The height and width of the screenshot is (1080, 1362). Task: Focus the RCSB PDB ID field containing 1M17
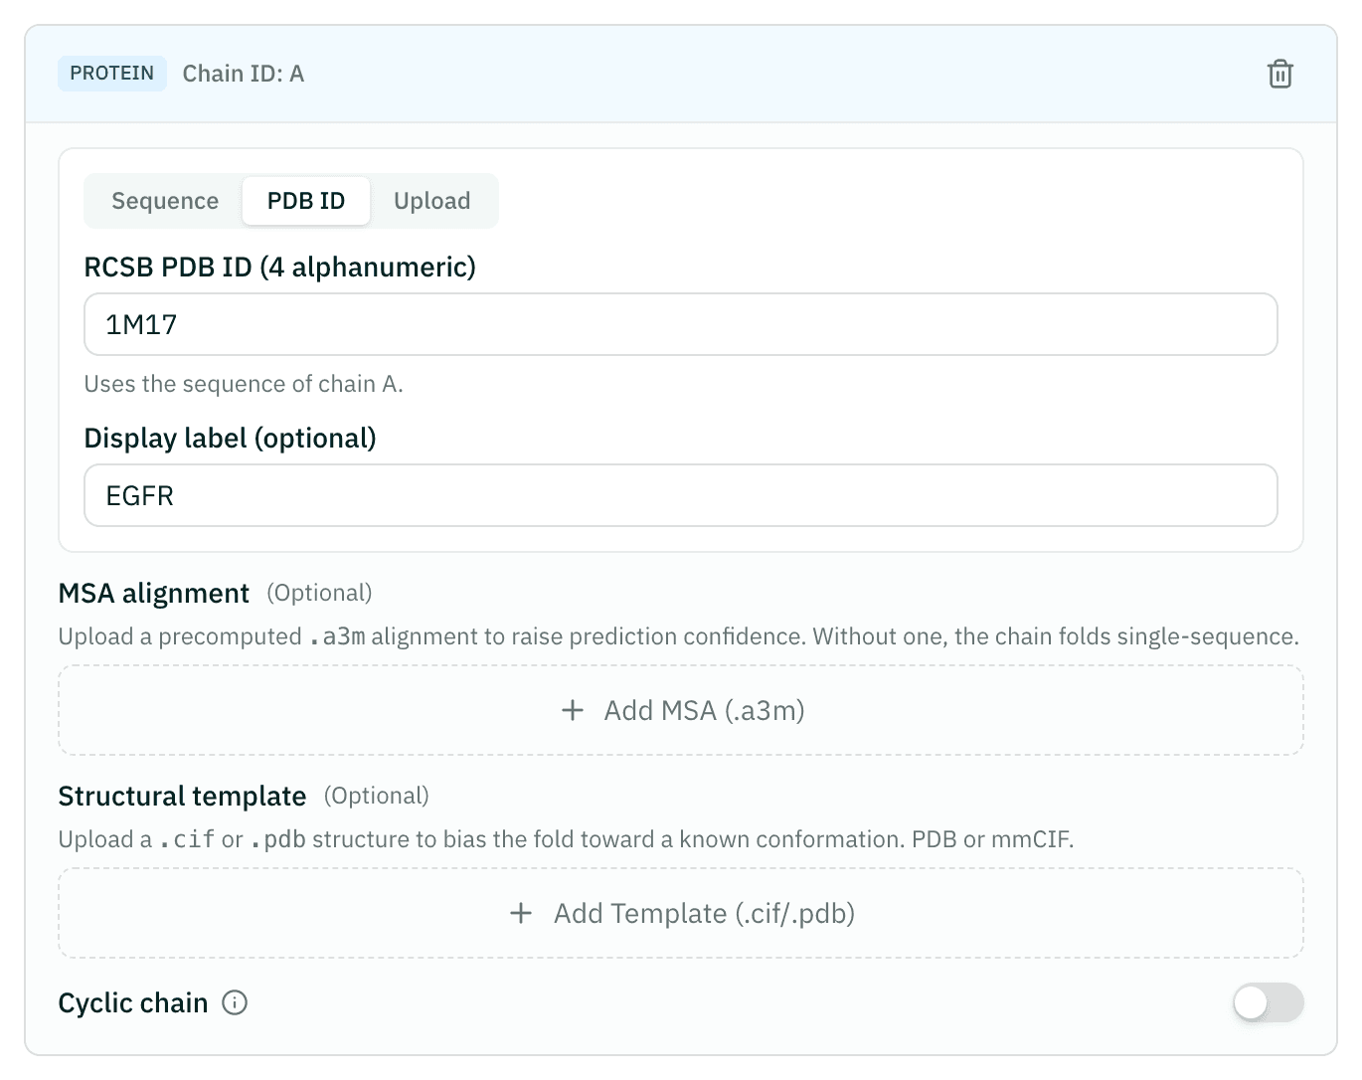tap(681, 324)
